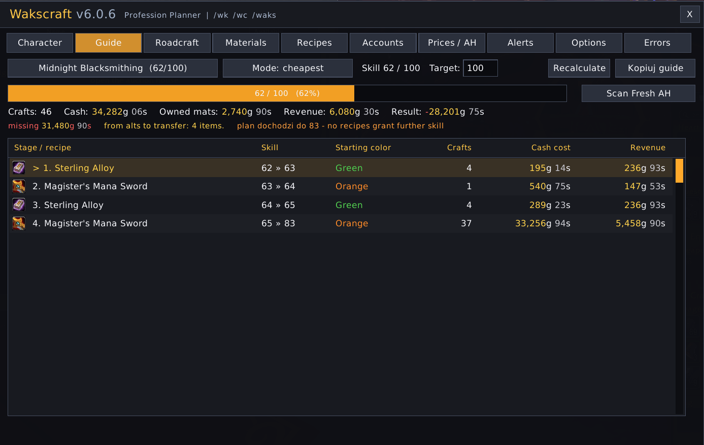Click the Magister's Mana Sword icon in row 4
Image resolution: width=704 pixels, height=445 pixels.
(19, 223)
